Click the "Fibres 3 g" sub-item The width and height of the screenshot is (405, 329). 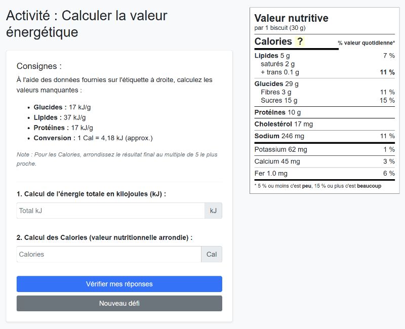[x=276, y=92]
